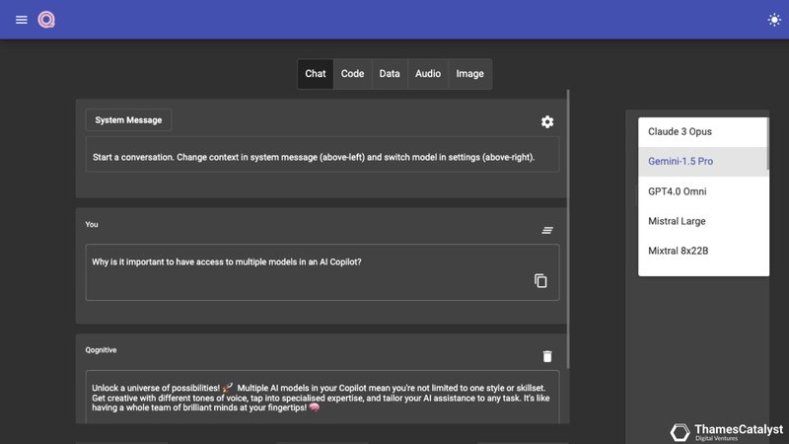
Task: Go to the Image tab
Action: tap(470, 74)
